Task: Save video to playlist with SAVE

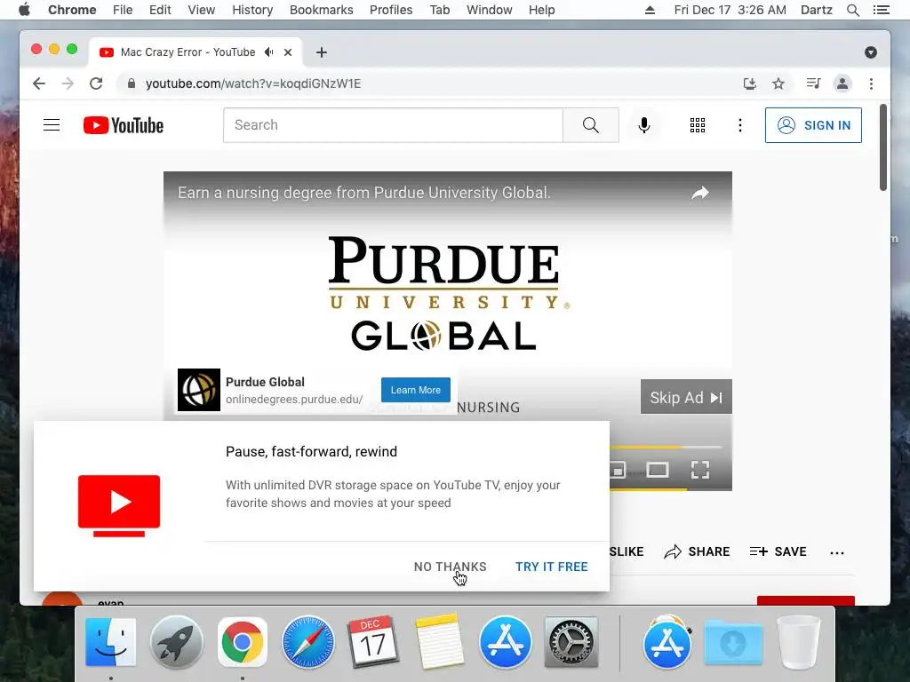Action: (x=778, y=551)
